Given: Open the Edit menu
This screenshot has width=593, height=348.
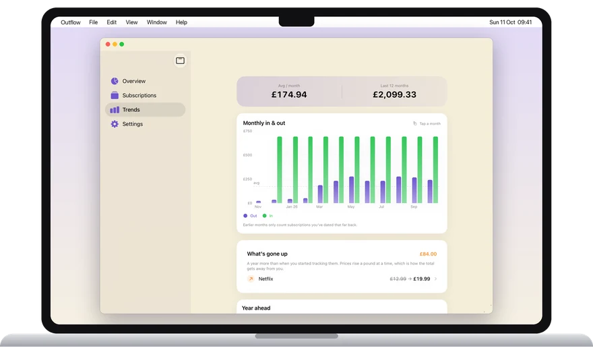Looking at the screenshot, I should click(112, 22).
